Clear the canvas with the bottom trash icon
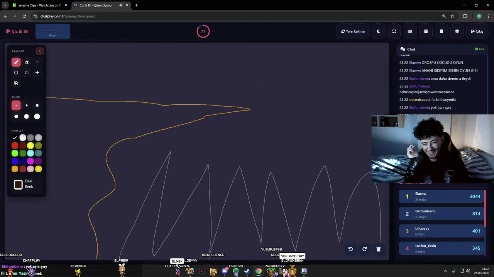494x277 pixels. click(x=378, y=249)
